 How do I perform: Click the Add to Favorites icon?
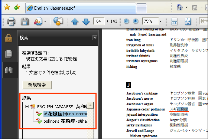17,7
